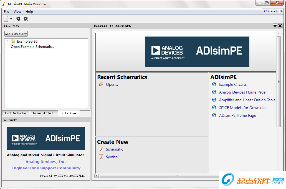Click globe icon beside Analog Devices Home Page
Screen dimensions: 286x189
[x=214, y=92]
